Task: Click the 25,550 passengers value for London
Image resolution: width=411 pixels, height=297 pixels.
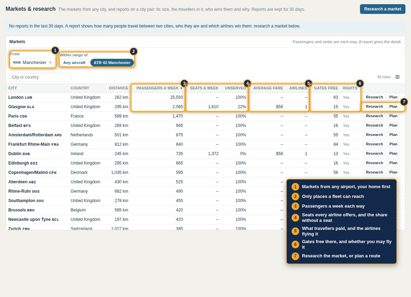Action: (x=176, y=97)
